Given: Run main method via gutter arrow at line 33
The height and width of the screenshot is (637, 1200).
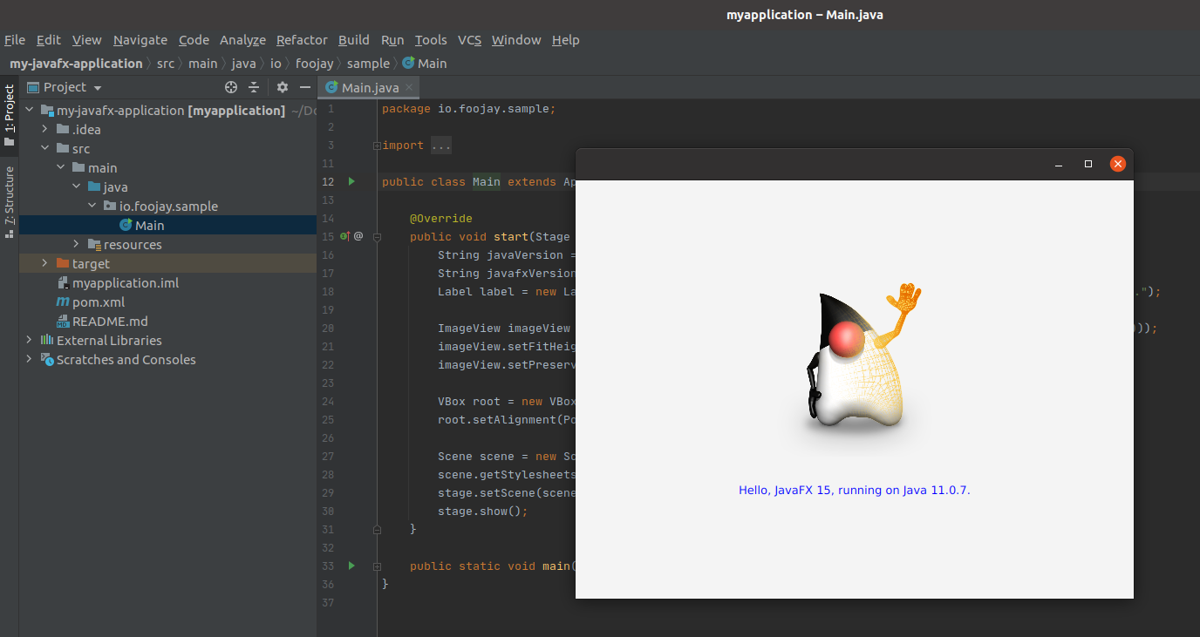Looking at the screenshot, I should point(351,566).
